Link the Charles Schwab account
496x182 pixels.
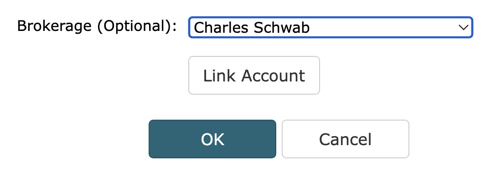(x=254, y=76)
